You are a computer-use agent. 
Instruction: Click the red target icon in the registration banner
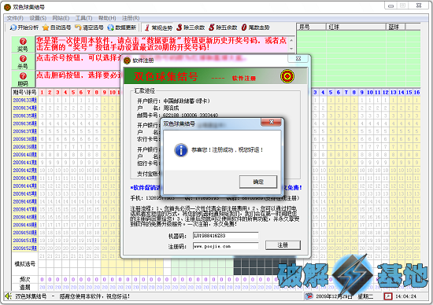coord(287,76)
